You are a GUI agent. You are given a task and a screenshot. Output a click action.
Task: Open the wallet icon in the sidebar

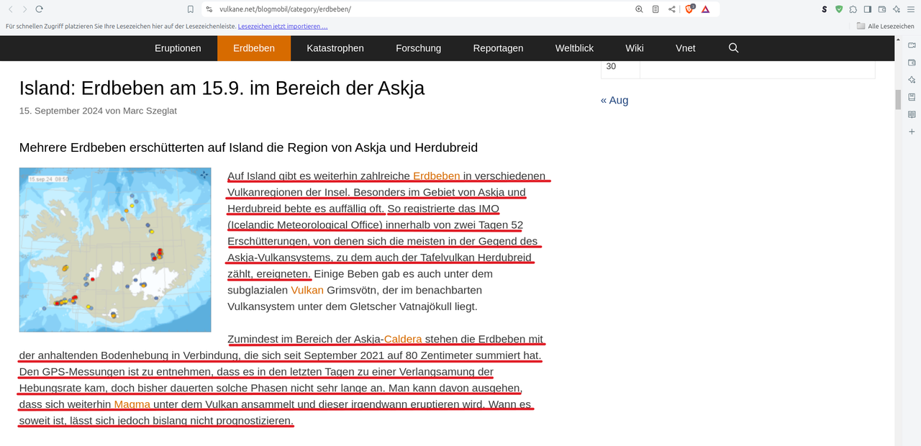pos(912,63)
